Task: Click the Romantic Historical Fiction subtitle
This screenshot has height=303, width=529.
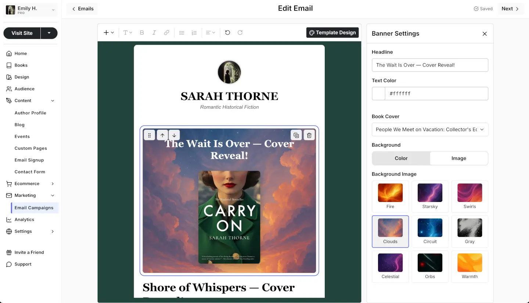Action: click(x=229, y=107)
